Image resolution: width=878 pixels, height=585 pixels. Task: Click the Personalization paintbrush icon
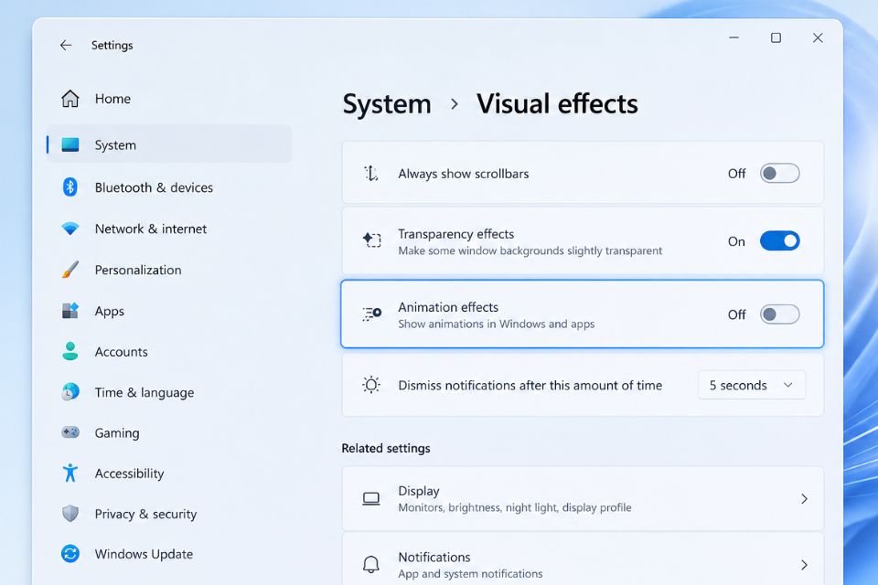70,270
